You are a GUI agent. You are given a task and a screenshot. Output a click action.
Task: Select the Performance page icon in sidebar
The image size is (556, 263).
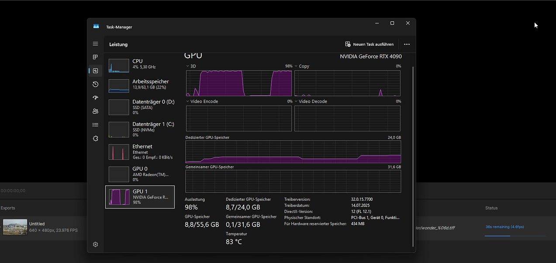[x=95, y=71]
